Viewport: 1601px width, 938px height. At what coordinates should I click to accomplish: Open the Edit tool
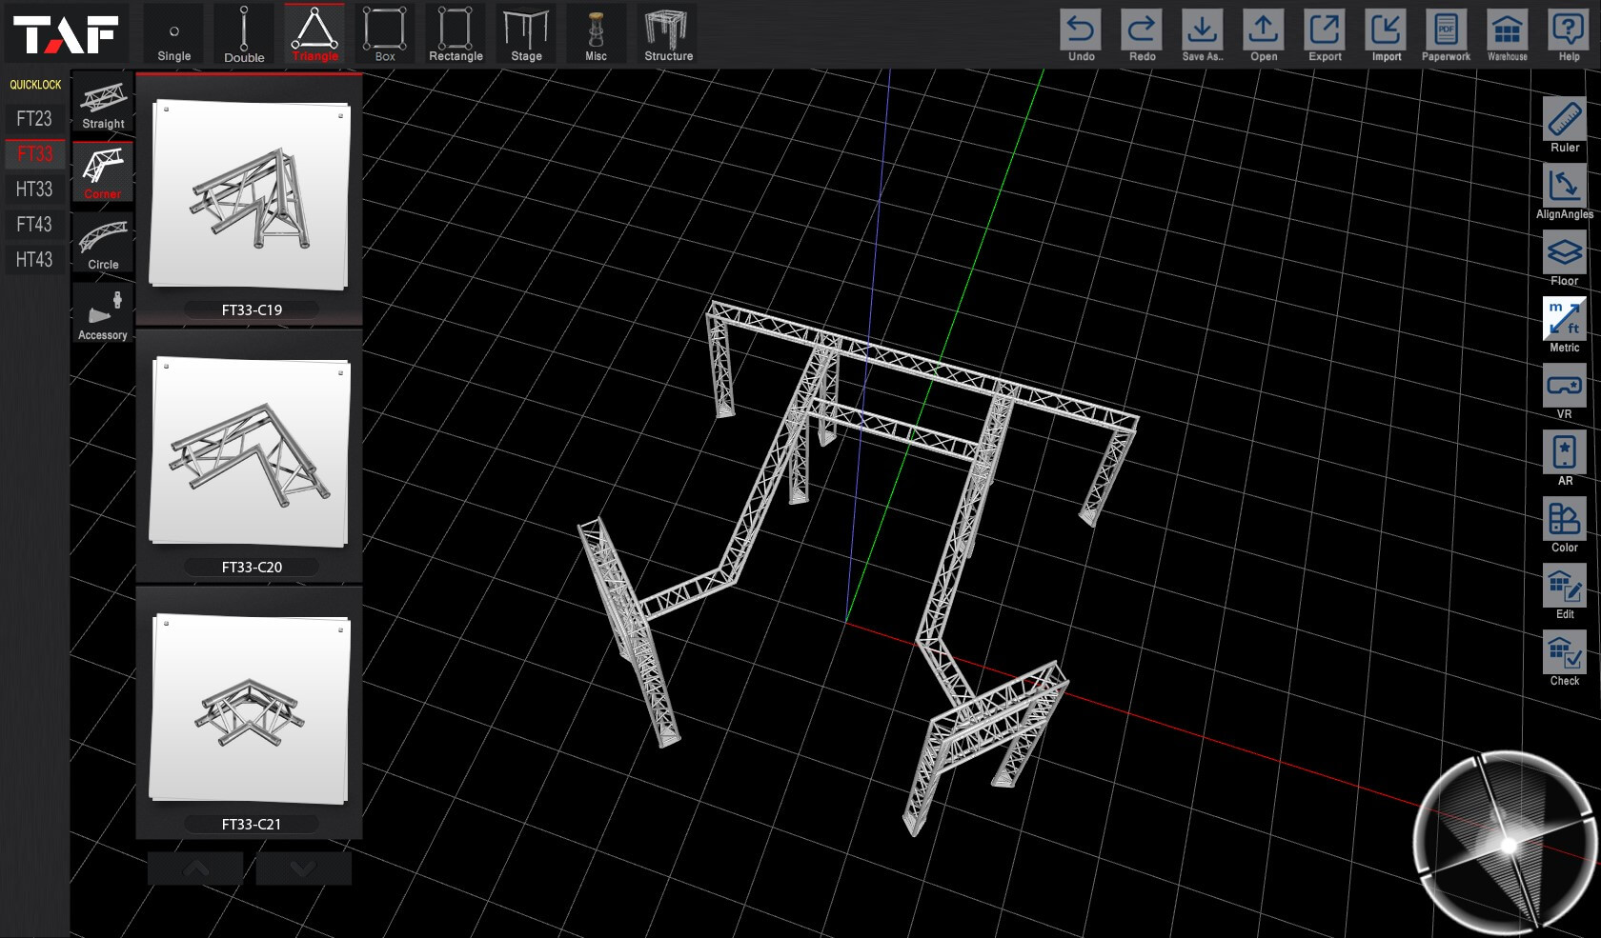1565,591
